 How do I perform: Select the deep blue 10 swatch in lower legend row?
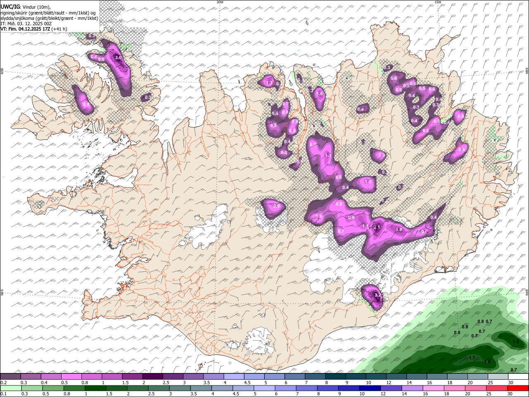tap(370, 388)
